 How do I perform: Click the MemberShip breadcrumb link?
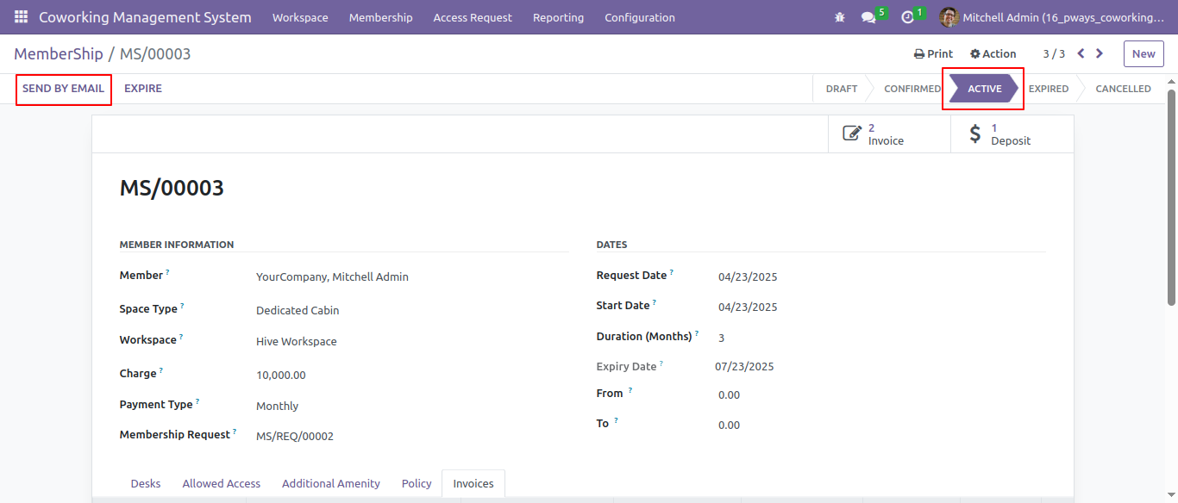(x=59, y=53)
